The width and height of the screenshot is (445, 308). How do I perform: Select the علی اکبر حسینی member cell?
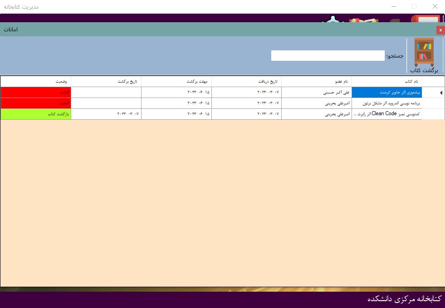point(316,93)
